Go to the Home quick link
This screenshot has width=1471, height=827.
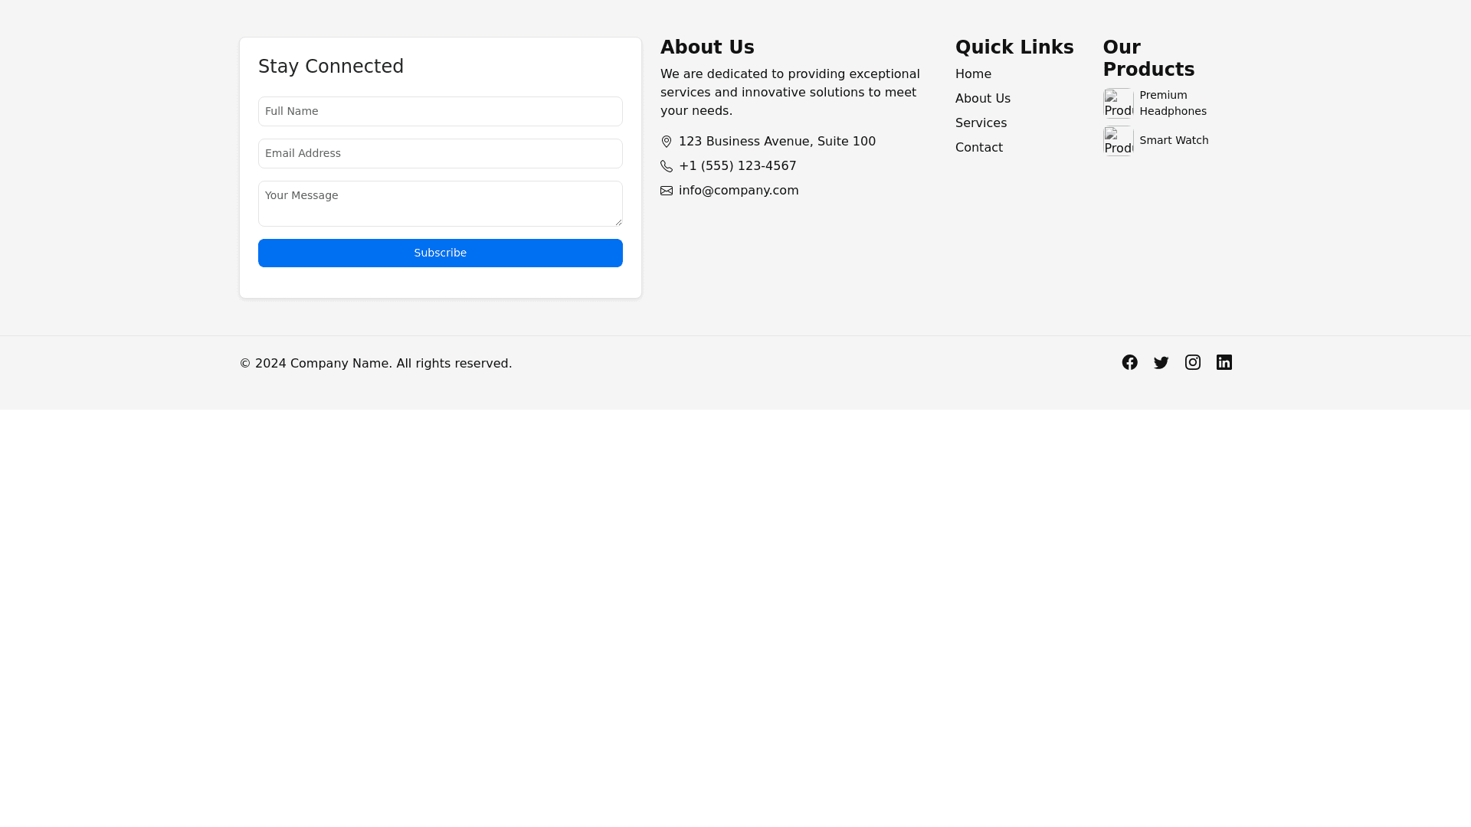[972, 74]
